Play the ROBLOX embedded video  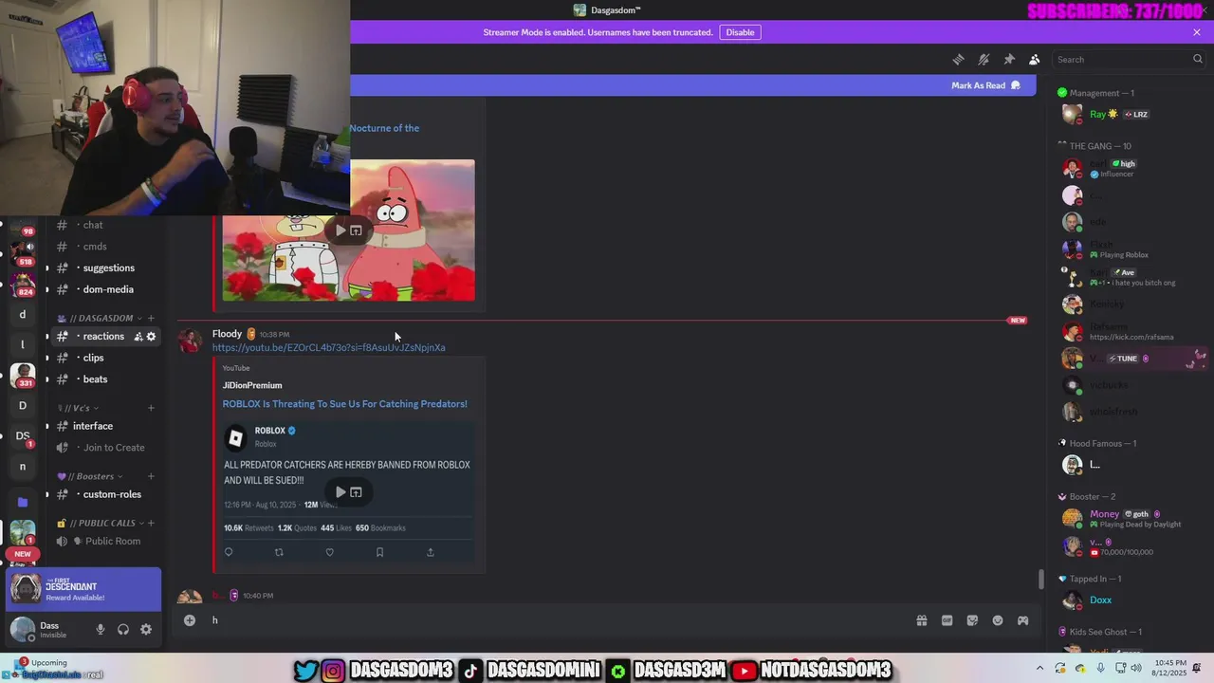point(340,492)
